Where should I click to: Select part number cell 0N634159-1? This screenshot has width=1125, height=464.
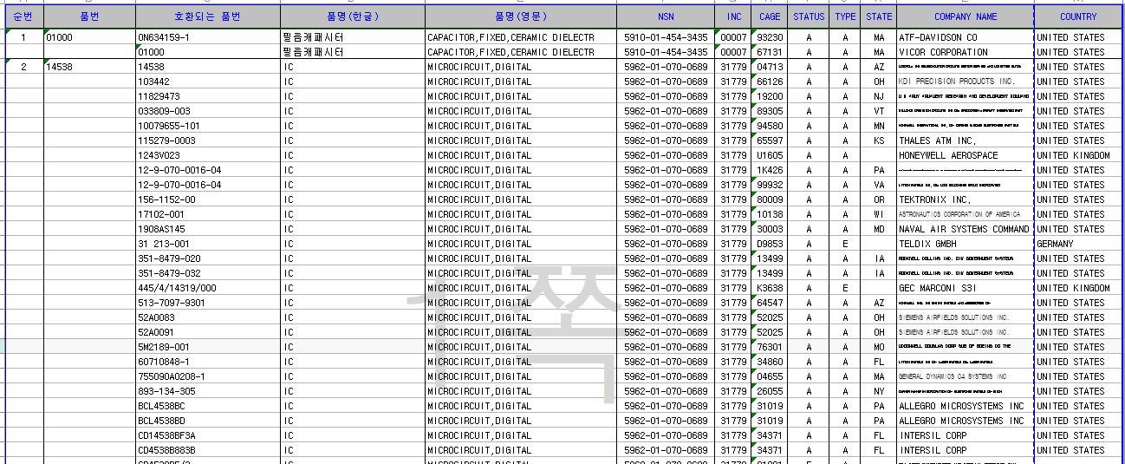coord(208,38)
